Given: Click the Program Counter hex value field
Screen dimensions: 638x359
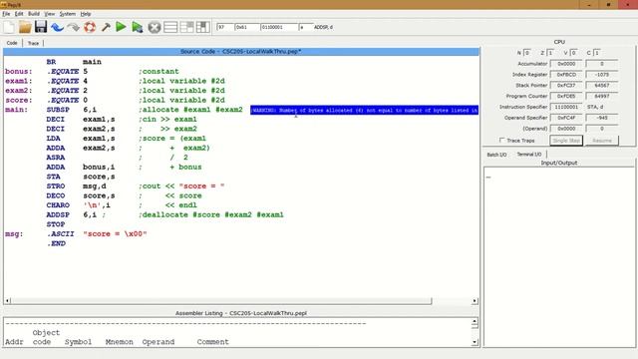Looking at the screenshot, I should pyautogui.click(x=566, y=96).
